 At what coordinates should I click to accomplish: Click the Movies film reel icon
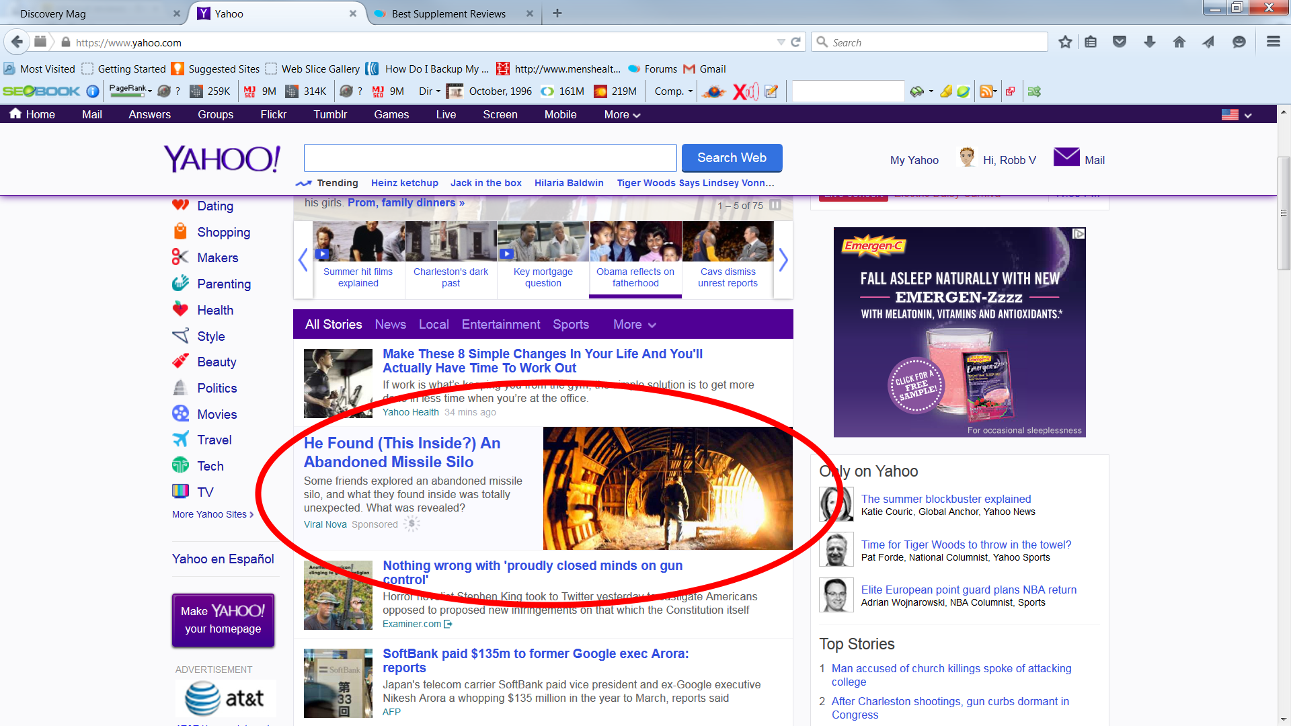pyautogui.click(x=180, y=413)
